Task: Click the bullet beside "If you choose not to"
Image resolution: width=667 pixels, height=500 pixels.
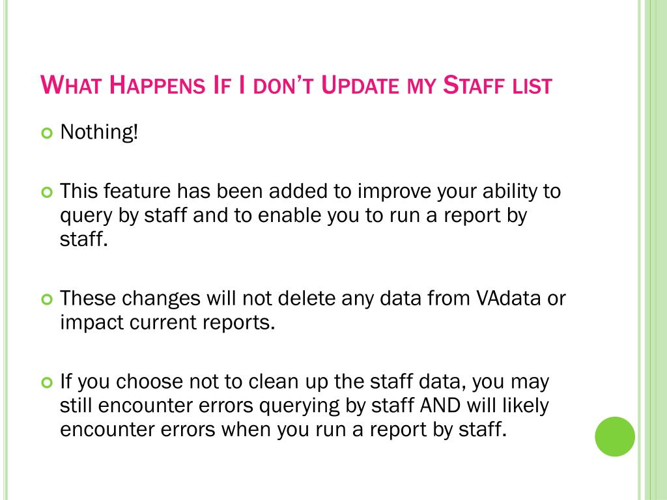Action: coord(47,383)
